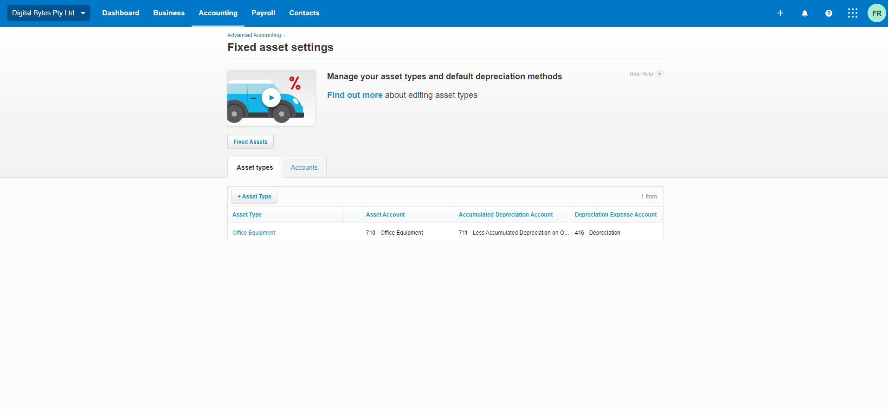Open the Dashboard menu
This screenshot has width=888, height=409.
(121, 13)
